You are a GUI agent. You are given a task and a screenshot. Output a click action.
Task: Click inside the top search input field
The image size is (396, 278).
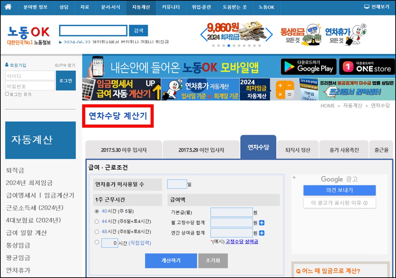[93, 31]
